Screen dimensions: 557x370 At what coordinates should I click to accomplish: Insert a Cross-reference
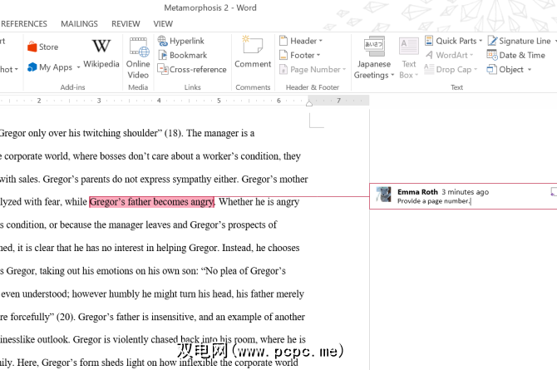point(192,69)
